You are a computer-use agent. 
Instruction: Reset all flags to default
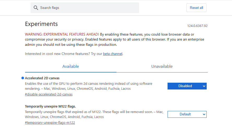pos(196,8)
